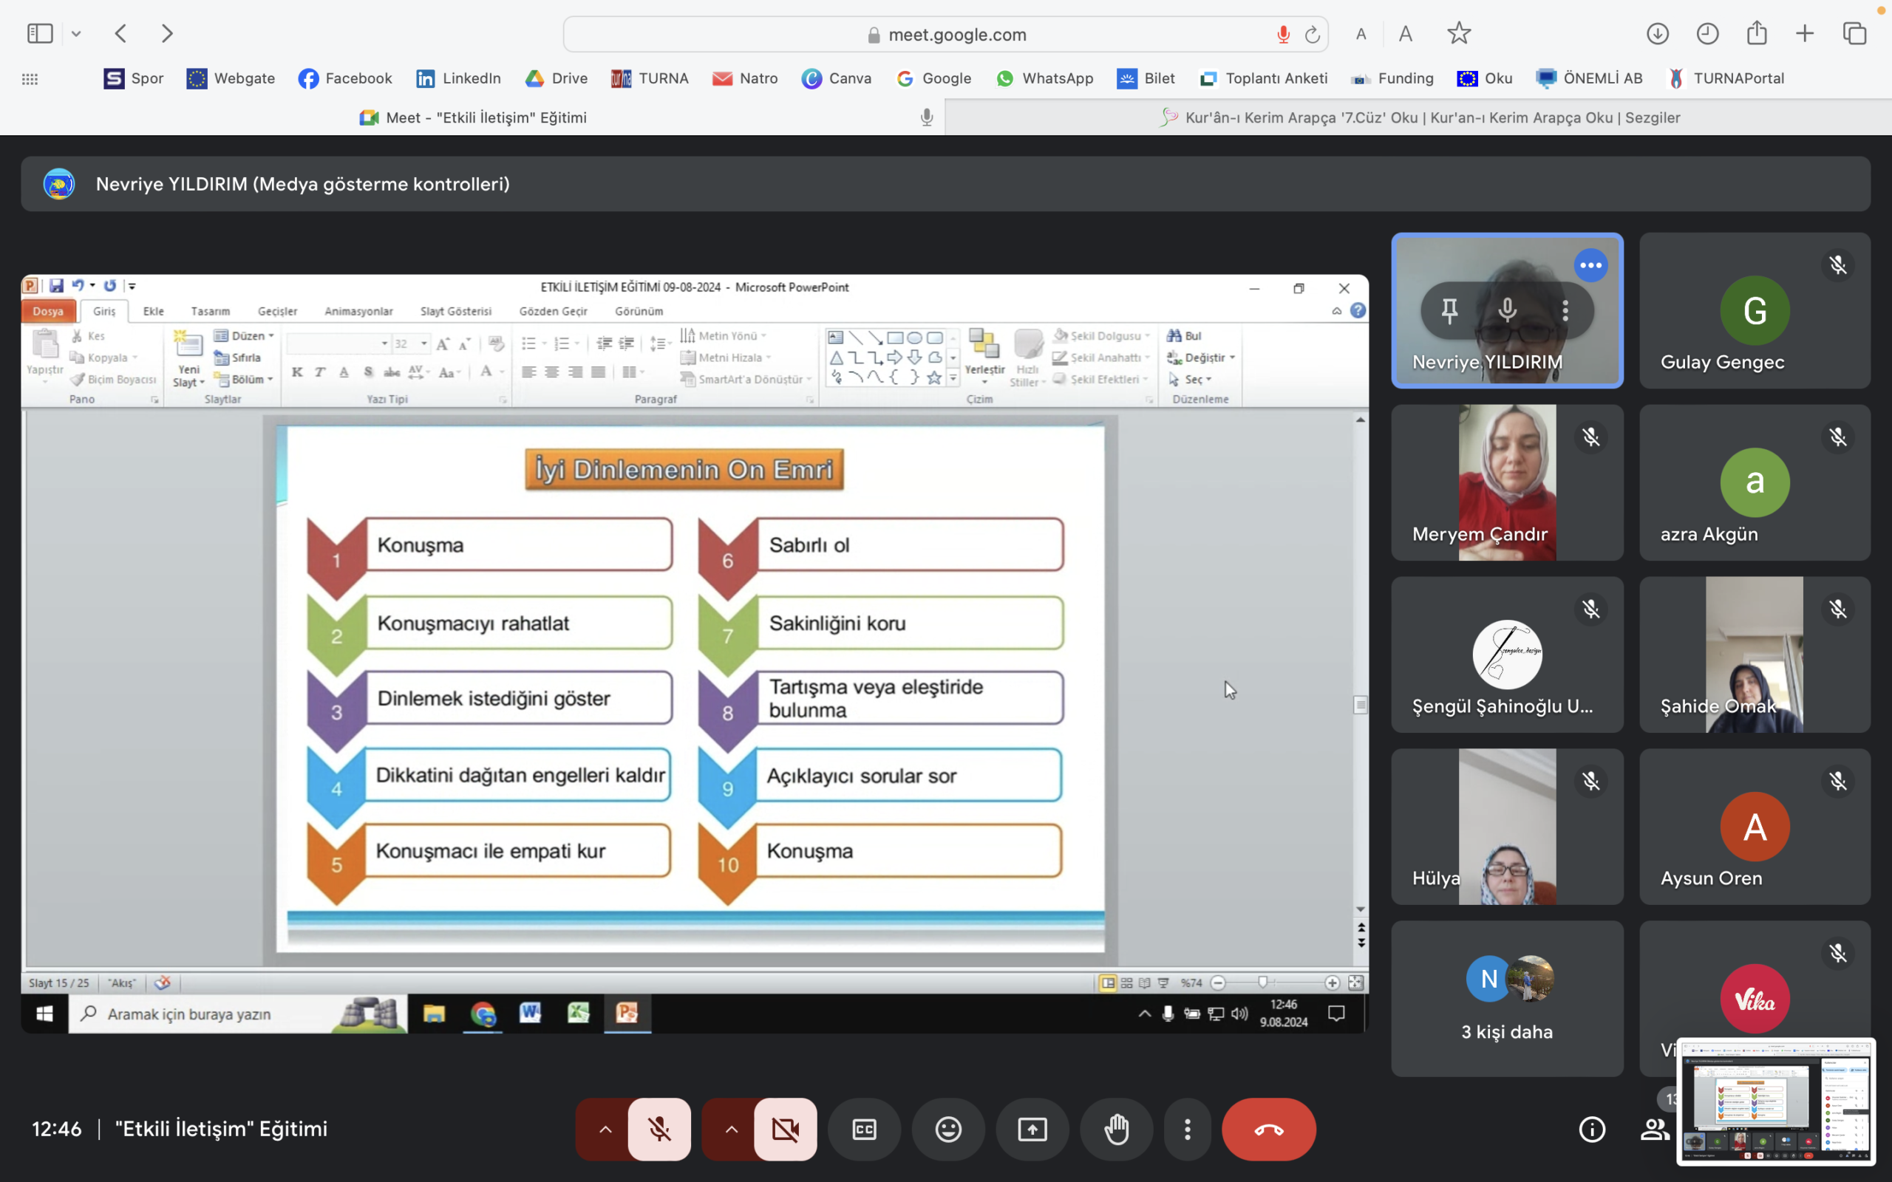Click the raise hand icon
1892x1182 pixels.
point(1117,1129)
